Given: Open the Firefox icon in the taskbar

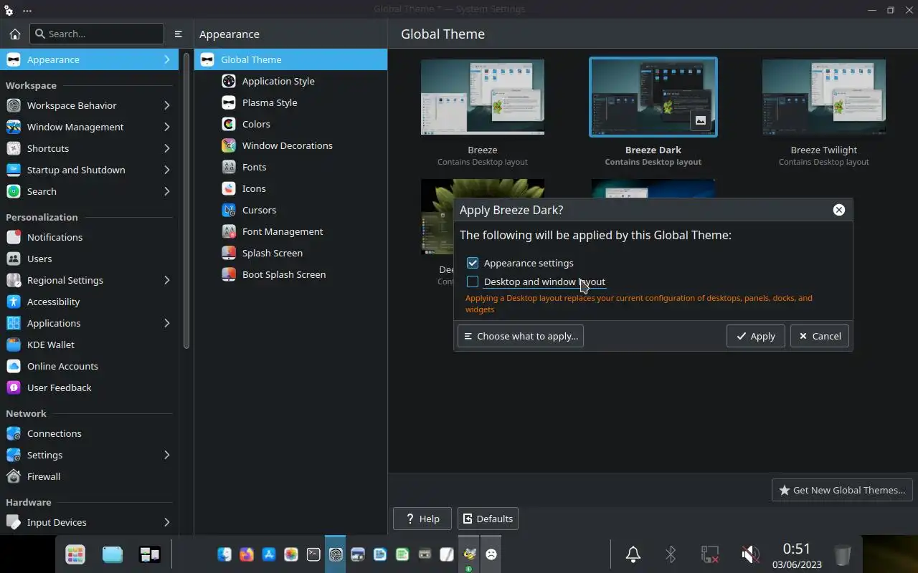Looking at the screenshot, I should click(247, 554).
